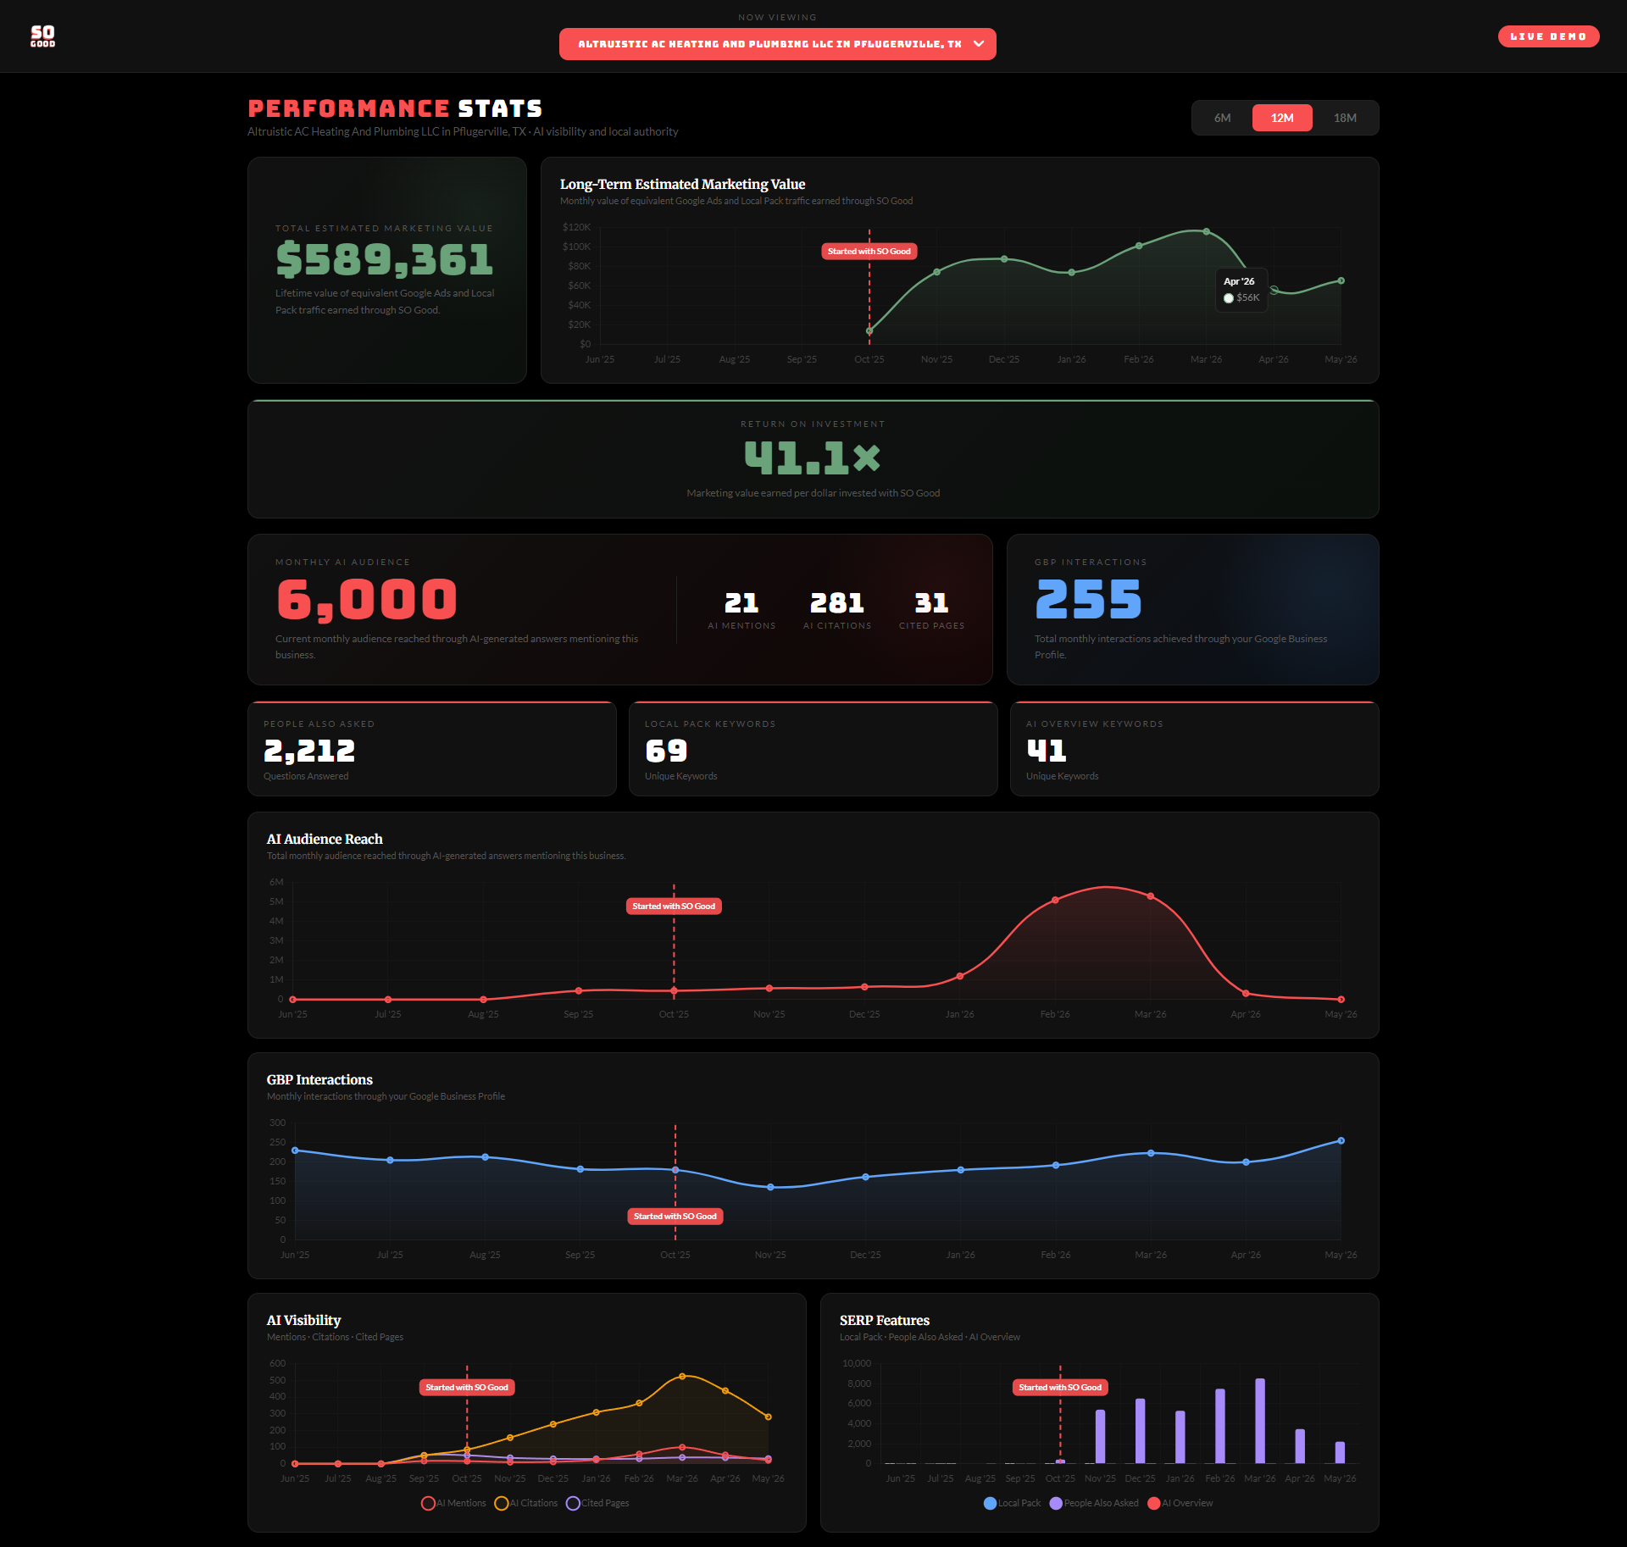Click AI Citations orange legend circle
This screenshot has width=1627, height=1547.
502,1503
